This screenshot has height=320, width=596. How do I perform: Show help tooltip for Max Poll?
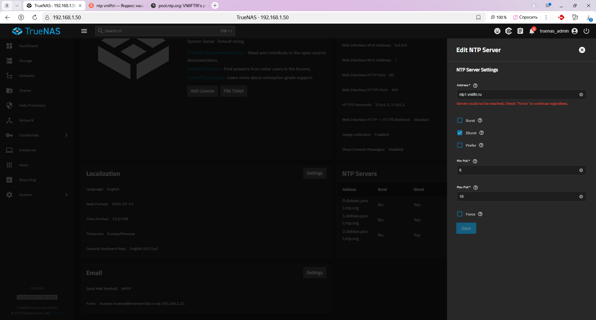pos(476,188)
